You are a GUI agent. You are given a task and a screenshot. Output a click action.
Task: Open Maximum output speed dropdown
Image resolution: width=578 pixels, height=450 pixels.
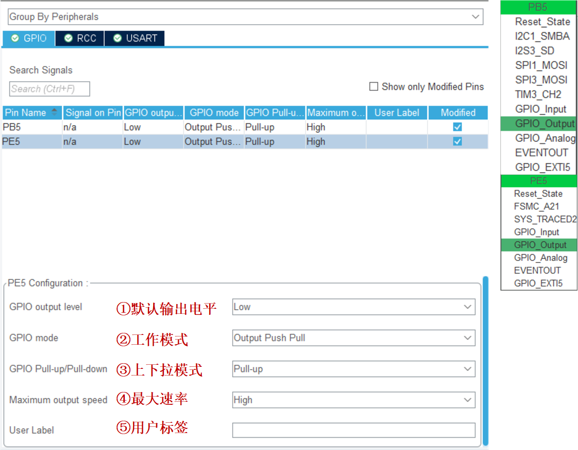[353, 400]
